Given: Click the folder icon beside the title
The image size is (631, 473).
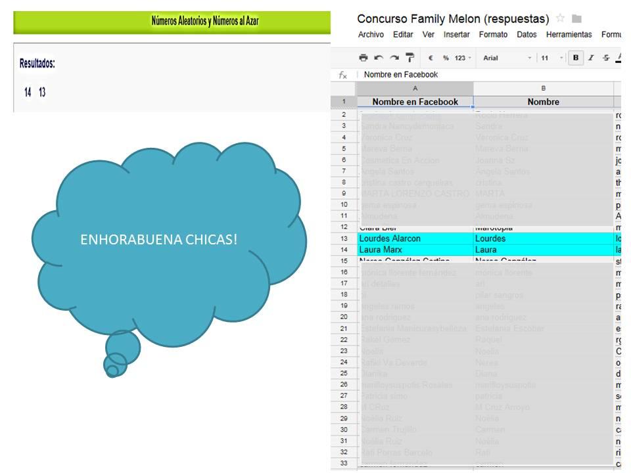Looking at the screenshot, I should 576,18.
